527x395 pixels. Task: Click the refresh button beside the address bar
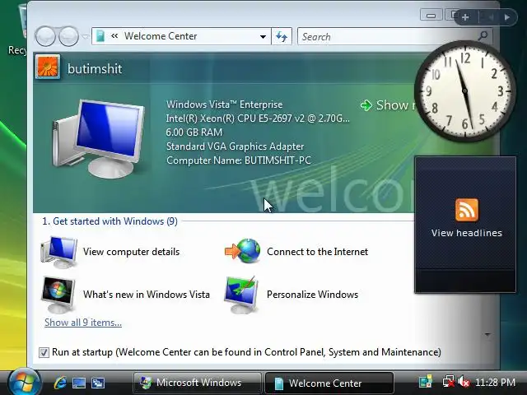(282, 36)
